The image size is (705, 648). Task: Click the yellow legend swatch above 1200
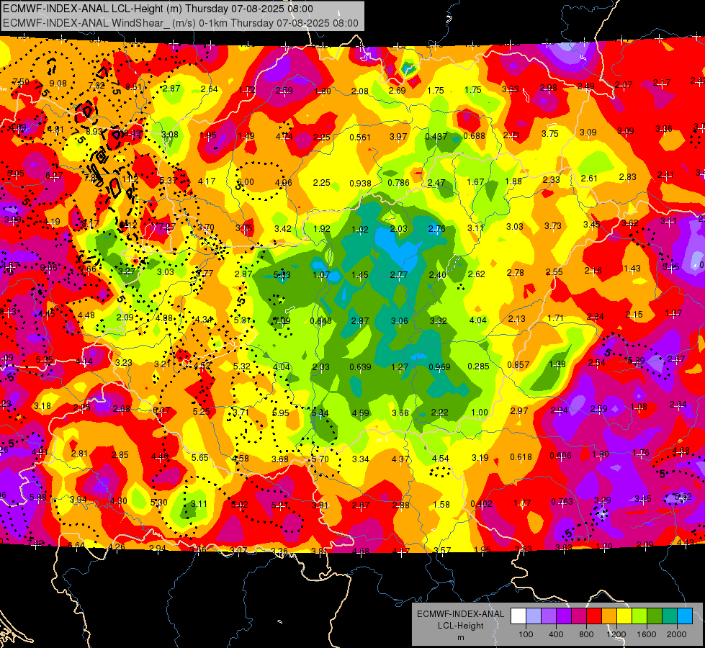coord(624,616)
